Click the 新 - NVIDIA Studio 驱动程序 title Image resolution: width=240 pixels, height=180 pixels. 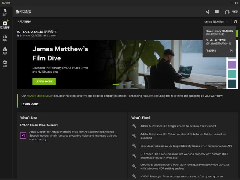[x=37, y=32]
